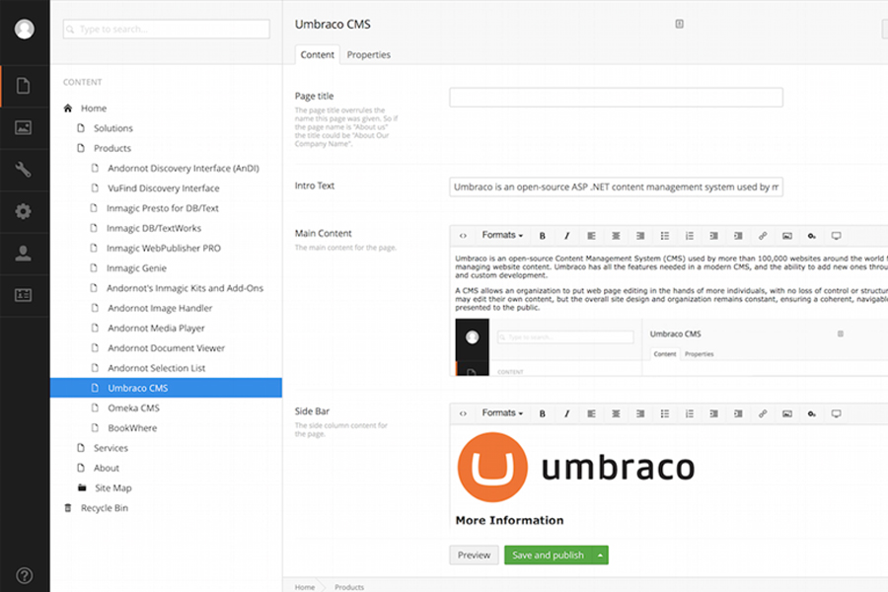Open the Members card icon
The width and height of the screenshot is (888, 592).
click(x=24, y=295)
